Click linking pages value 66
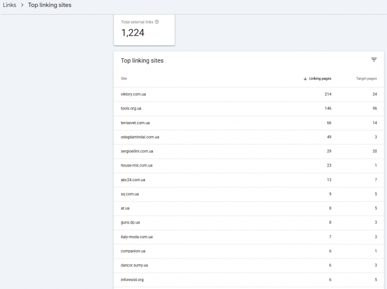387x289 pixels. pos(329,123)
